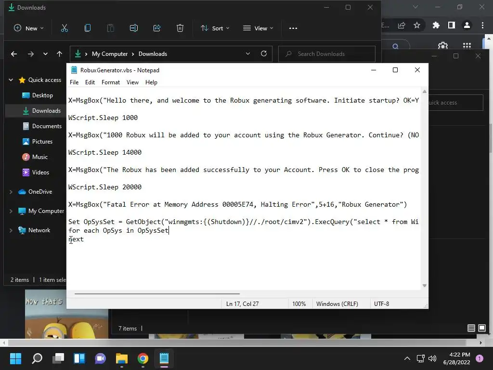This screenshot has height=370, width=493.
Task: Open the View dropdown in Explorer
Action: tap(258, 28)
